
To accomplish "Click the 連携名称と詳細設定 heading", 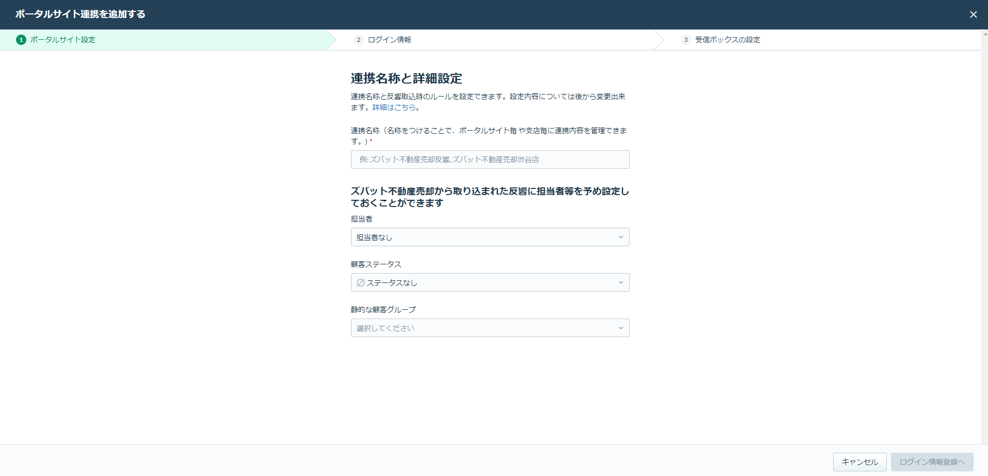I will [406, 78].
